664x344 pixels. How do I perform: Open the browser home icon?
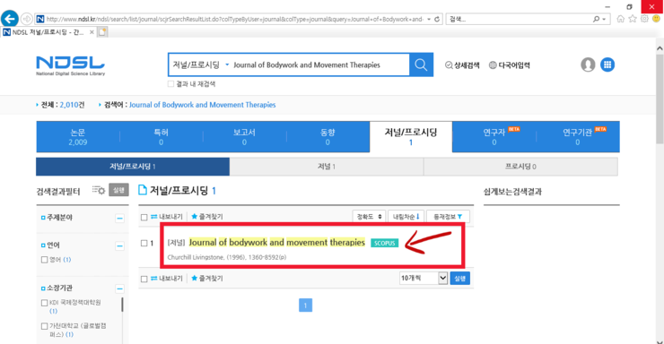(621, 19)
